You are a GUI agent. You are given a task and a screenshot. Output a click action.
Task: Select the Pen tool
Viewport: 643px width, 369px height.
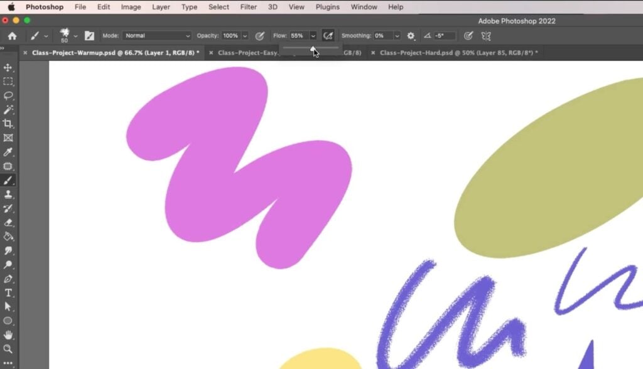coord(8,279)
